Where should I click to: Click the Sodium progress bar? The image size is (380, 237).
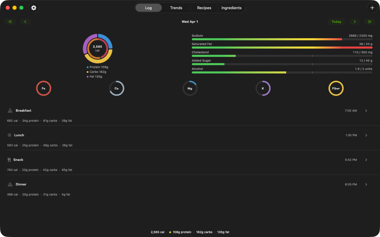pyautogui.click(x=282, y=39)
